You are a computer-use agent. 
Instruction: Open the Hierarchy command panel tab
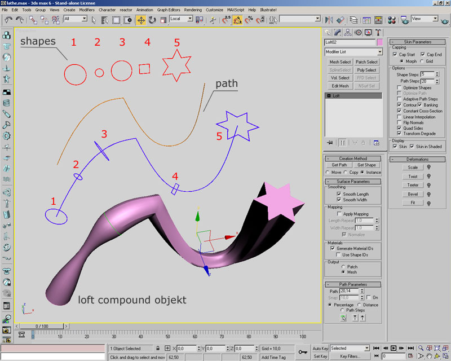click(x=347, y=32)
